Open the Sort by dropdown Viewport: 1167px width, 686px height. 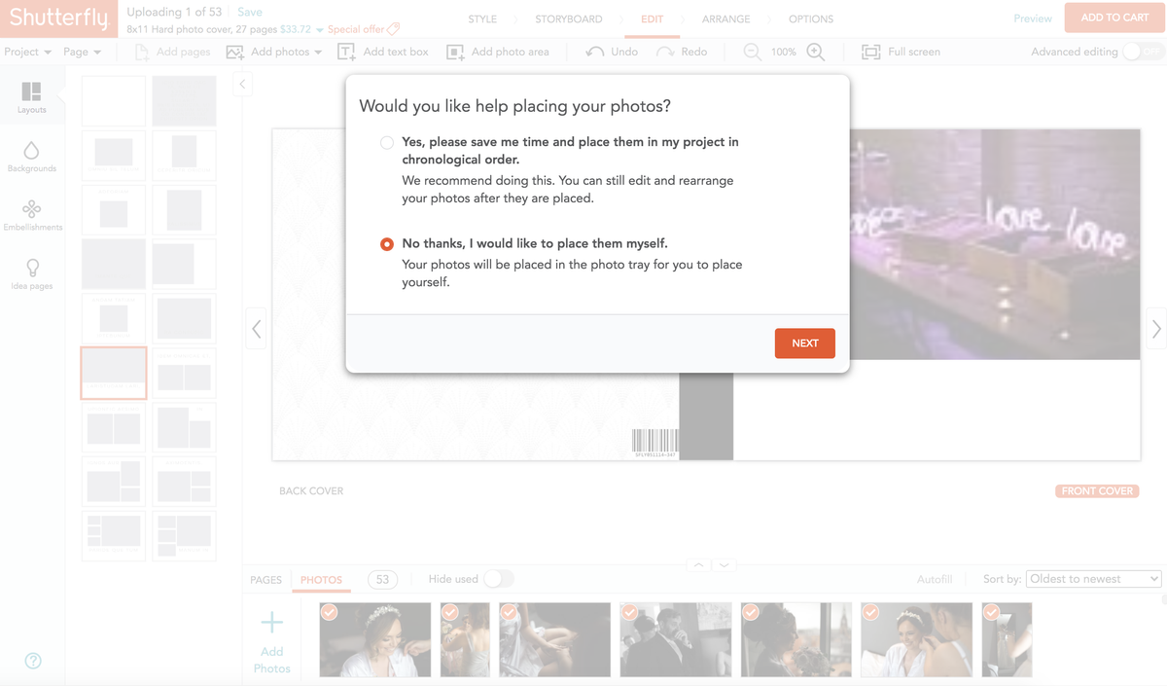[1093, 578]
